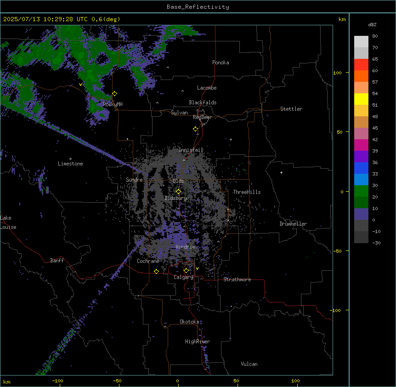Click the Airdrie city label
The height and width of the screenshot is (387, 396).
point(186,247)
